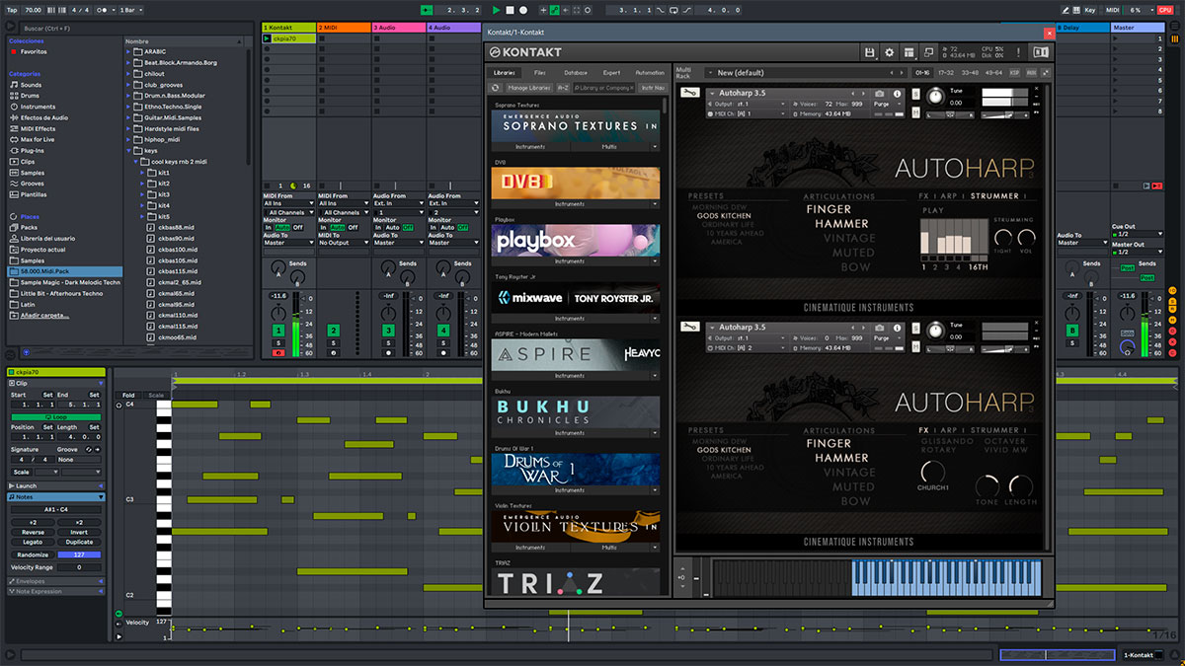Open the All Ins dropdown on track 1
Image resolution: width=1185 pixels, height=666 pixels.
tap(288, 203)
